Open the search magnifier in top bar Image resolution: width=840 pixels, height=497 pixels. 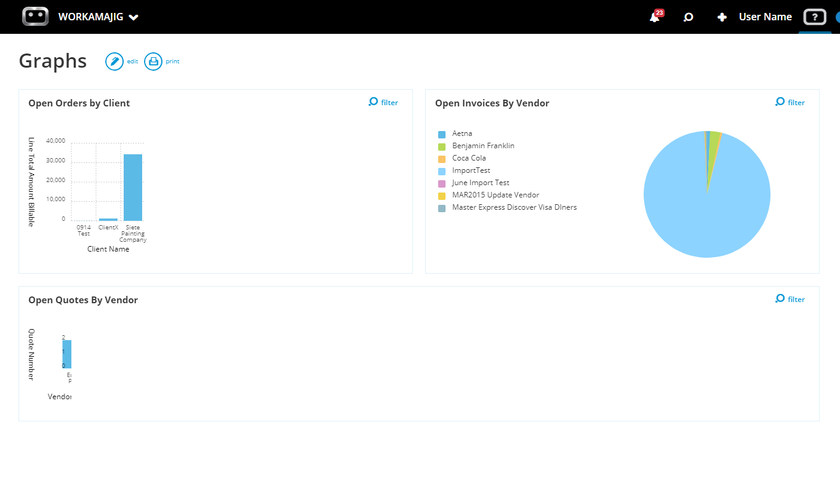point(689,17)
